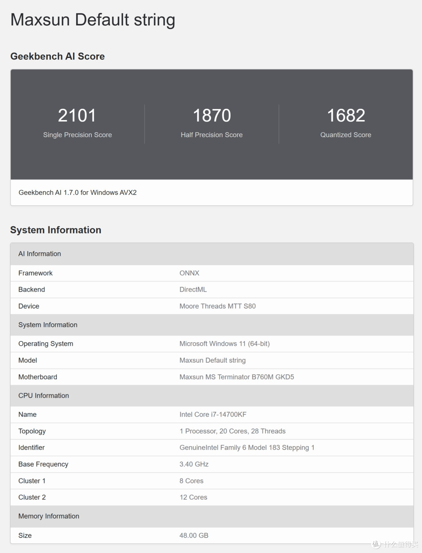Click Geekbench AI 1.7.0 for Windows AVX2 text
Viewport: 422px width, 553px height.
pyautogui.click(x=78, y=192)
